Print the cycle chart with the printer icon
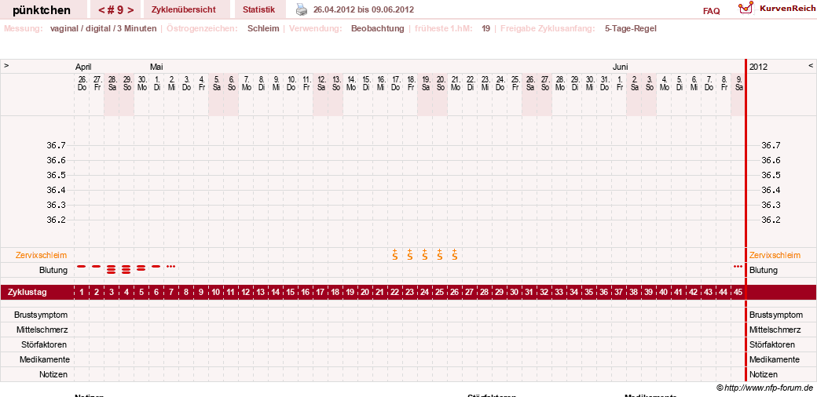This screenshot has height=397, width=817. tap(302, 9)
